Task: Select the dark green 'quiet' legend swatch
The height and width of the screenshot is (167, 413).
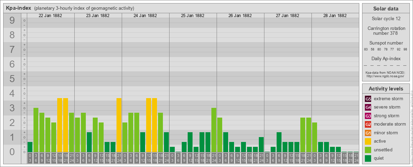Action: (x=368, y=158)
